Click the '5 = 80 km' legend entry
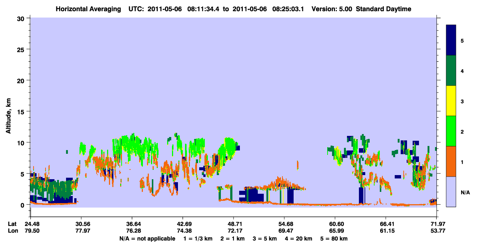The height and width of the screenshot is (249, 485). [334, 239]
